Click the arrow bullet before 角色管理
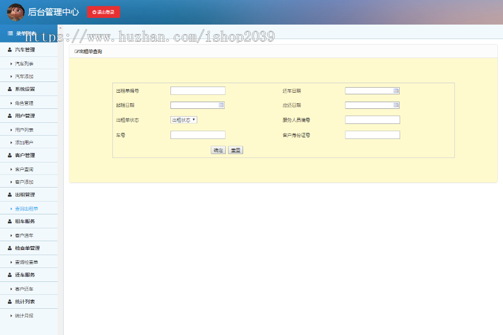This screenshot has height=335, width=503. pos(11,103)
